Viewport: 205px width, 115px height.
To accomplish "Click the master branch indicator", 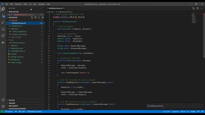I will point(9,111).
